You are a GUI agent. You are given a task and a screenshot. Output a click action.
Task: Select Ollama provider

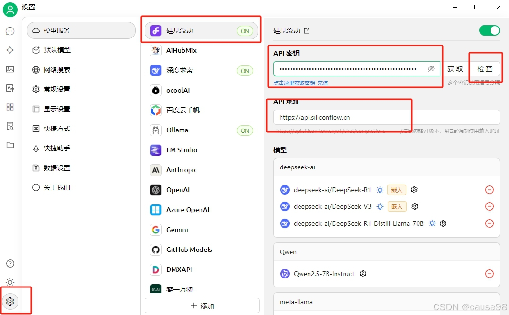(201, 130)
